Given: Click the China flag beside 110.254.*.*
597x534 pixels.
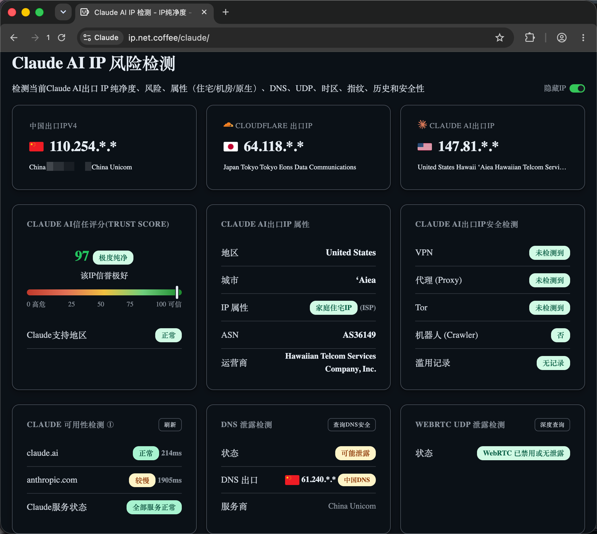Looking at the screenshot, I should (x=36, y=147).
